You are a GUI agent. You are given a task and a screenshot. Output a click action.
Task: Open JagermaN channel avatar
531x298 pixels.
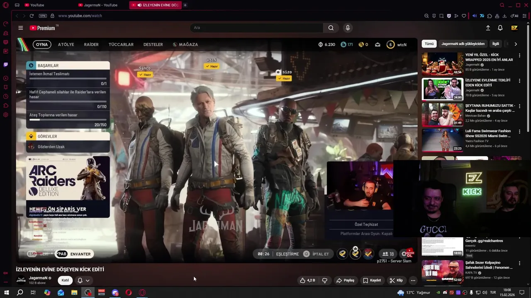21,280
